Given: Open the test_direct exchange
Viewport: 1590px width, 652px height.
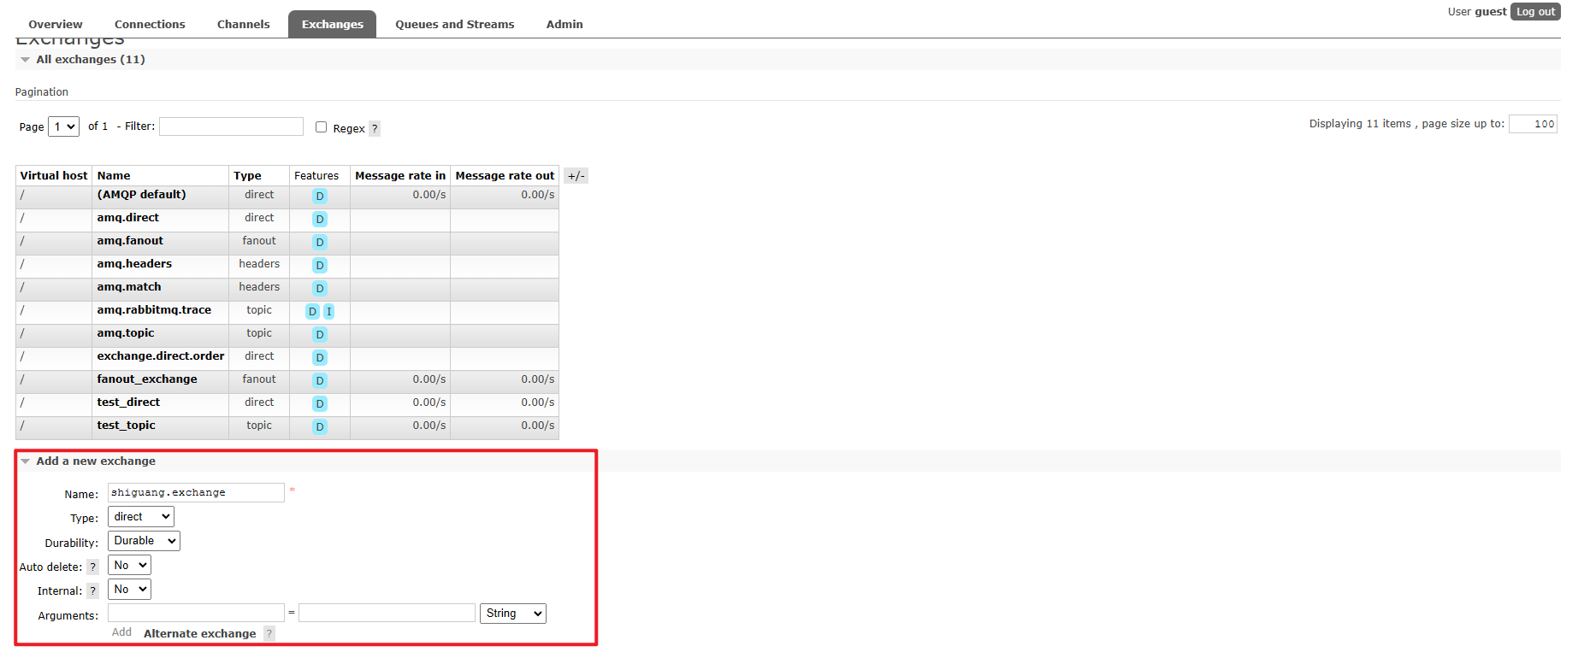Looking at the screenshot, I should [128, 402].
